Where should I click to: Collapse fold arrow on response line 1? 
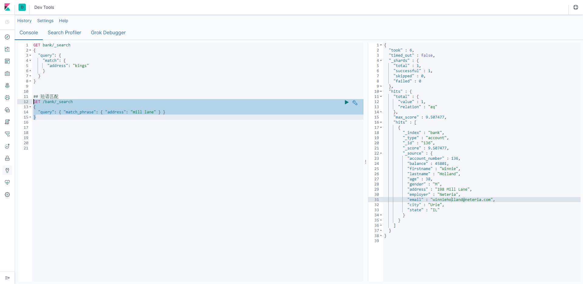[381, 45]
